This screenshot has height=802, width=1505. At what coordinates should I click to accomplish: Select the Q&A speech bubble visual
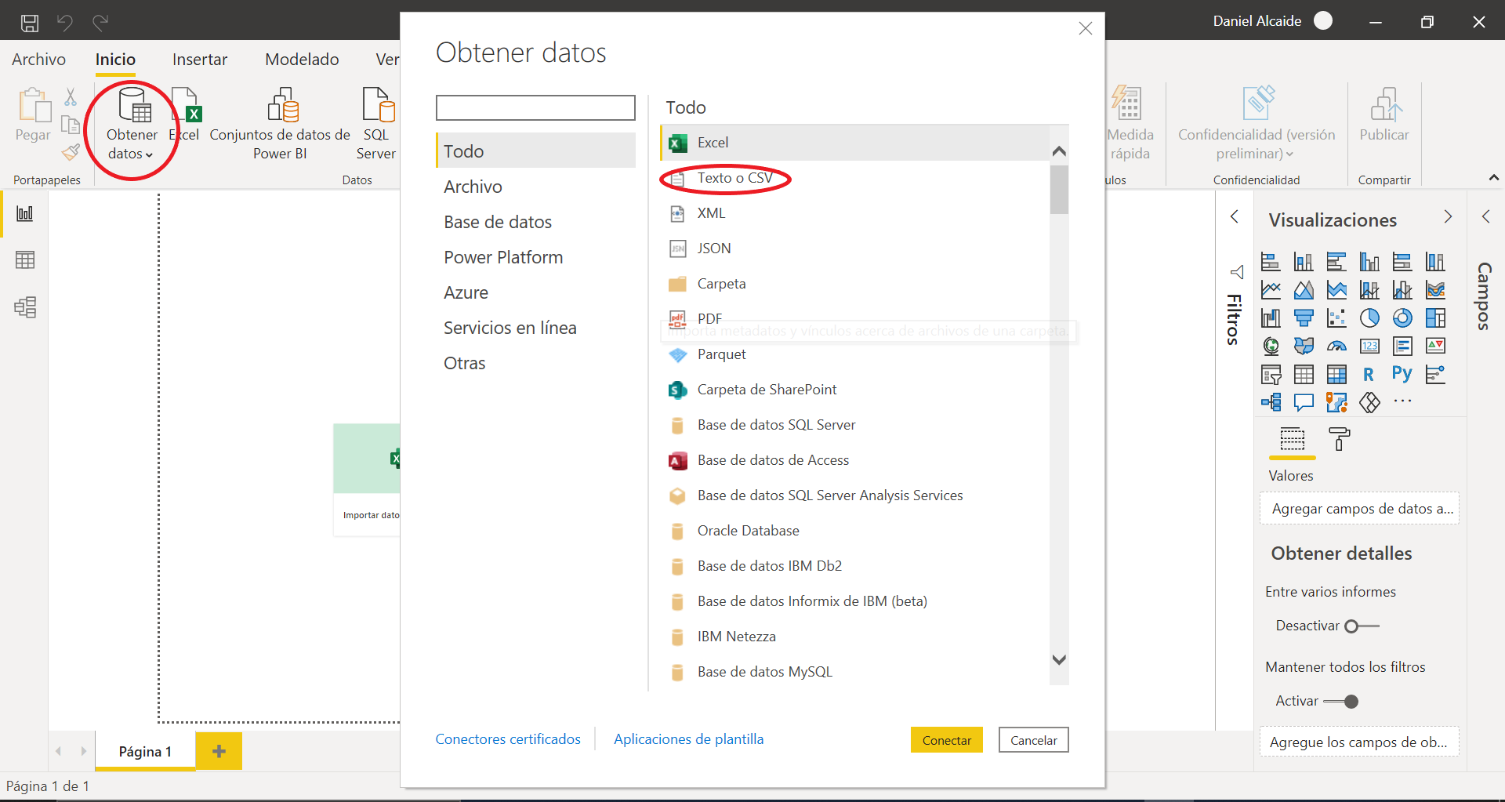(1304, 402)
